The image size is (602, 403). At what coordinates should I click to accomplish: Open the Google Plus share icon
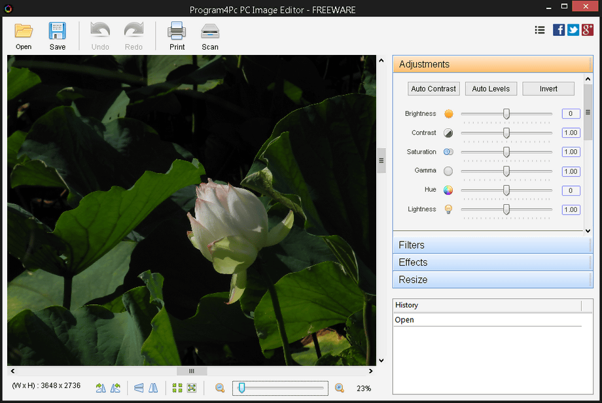pos(588,29)
